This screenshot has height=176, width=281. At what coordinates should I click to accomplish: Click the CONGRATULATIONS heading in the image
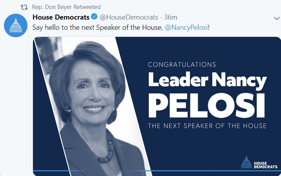click(x=182, y=65)
